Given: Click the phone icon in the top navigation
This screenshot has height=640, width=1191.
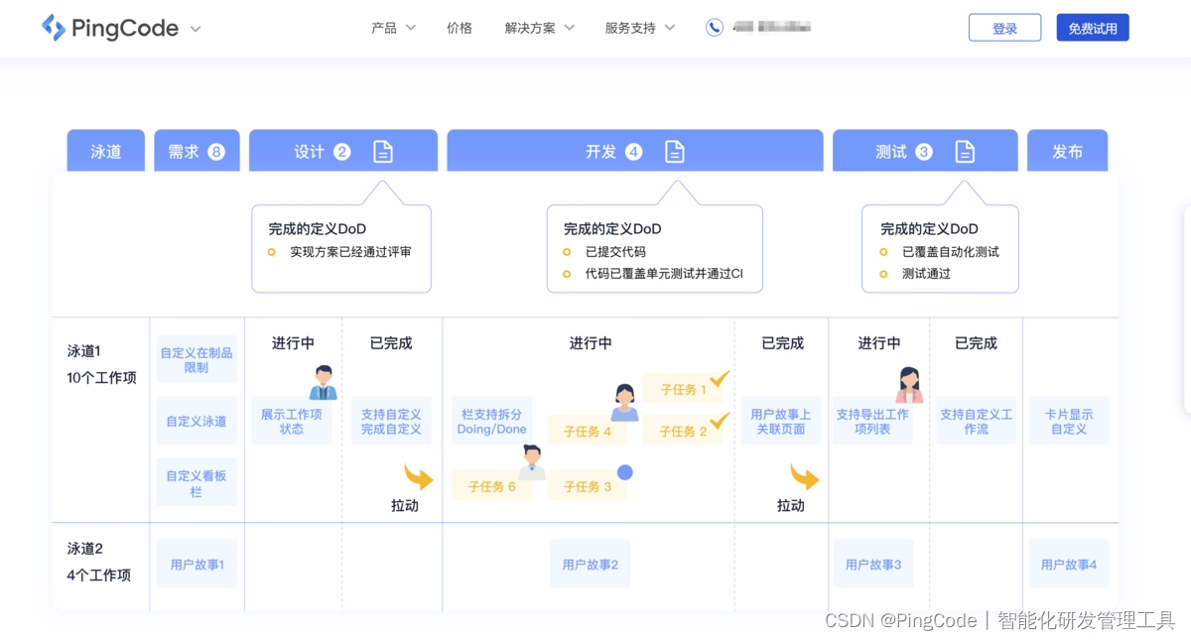Looking at the screenshot, I should click(x=715, y=27).
